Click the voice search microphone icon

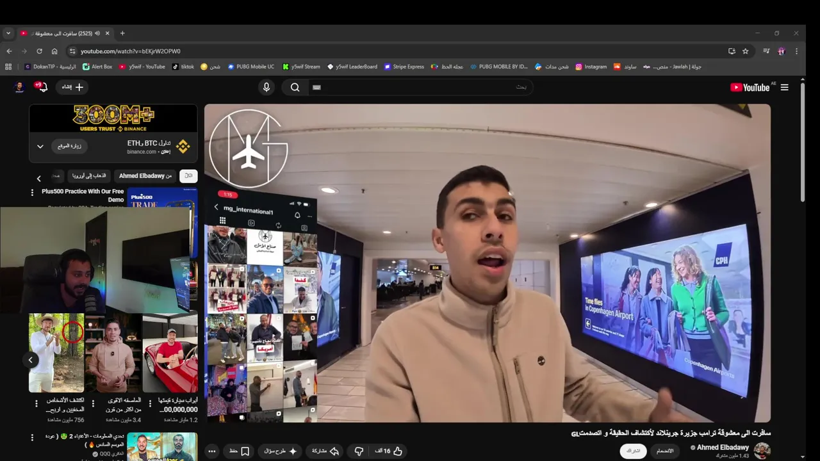point(266,87)
